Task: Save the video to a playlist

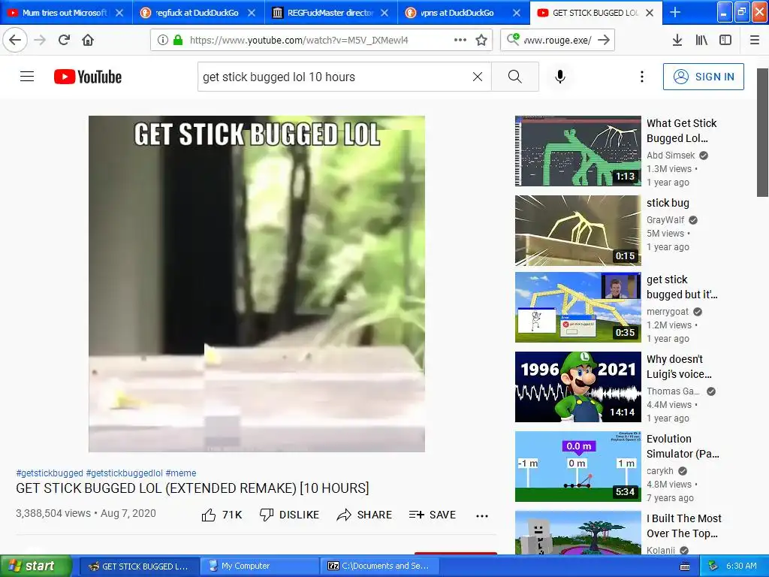Action: [433, 515]
